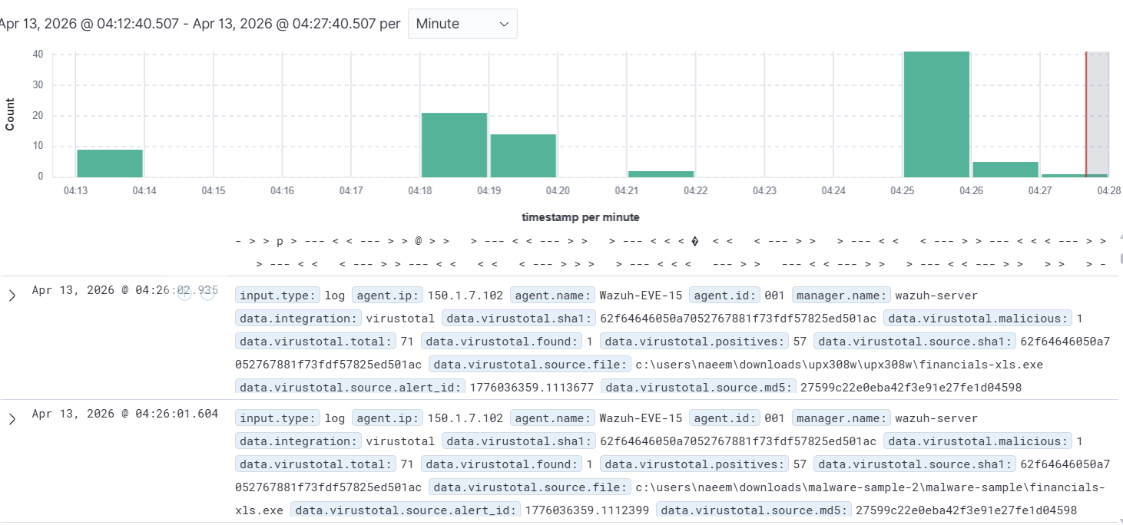Click filter-out-value minus icon on first timestamp
The image size is (1123, 525).
[x=207, y=293]
